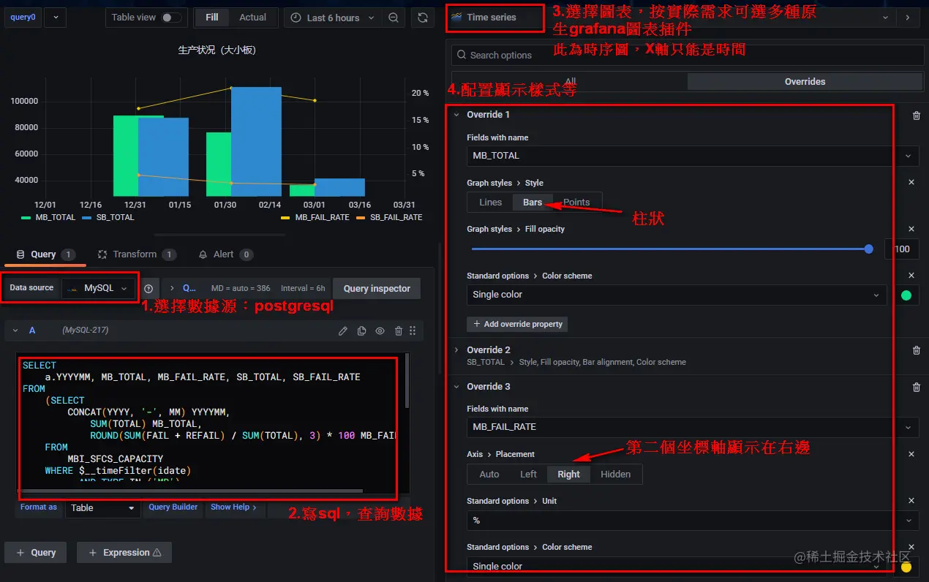The image size is (929, 582).
Task: Remove Override 3 Color scheme property
Action: point(911,547)
